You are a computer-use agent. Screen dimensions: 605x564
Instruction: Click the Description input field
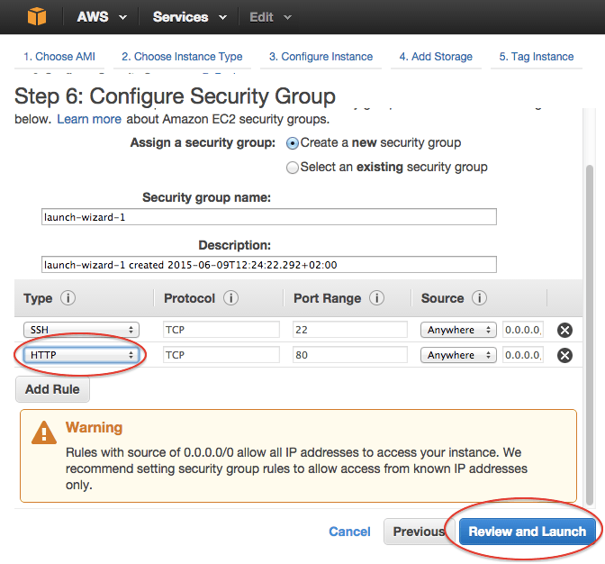coord(269,265)
